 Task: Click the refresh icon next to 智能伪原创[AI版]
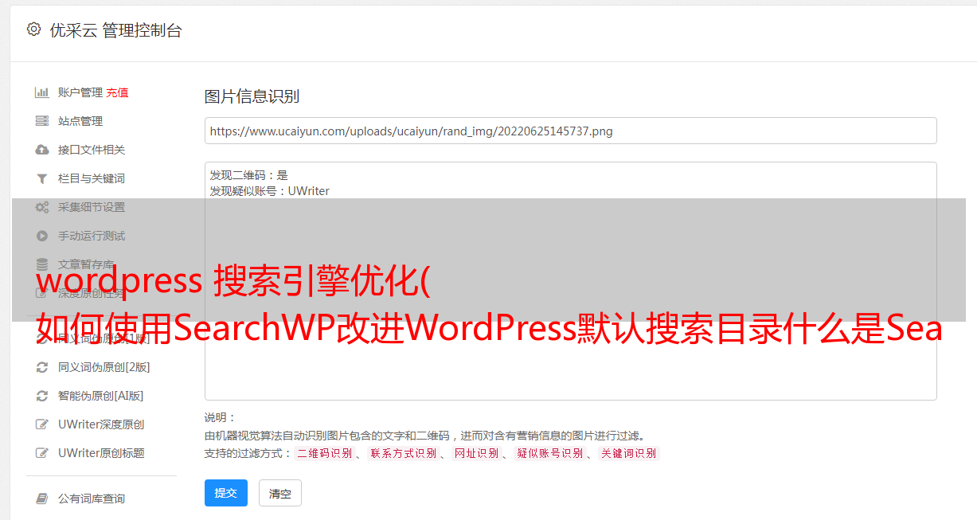click(x=42, y=396)
